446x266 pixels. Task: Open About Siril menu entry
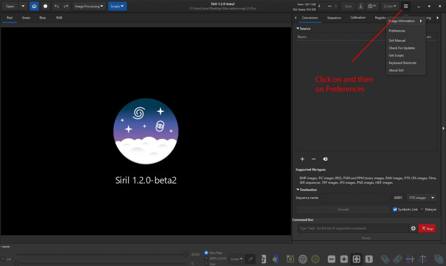click(x=396, y=70)
